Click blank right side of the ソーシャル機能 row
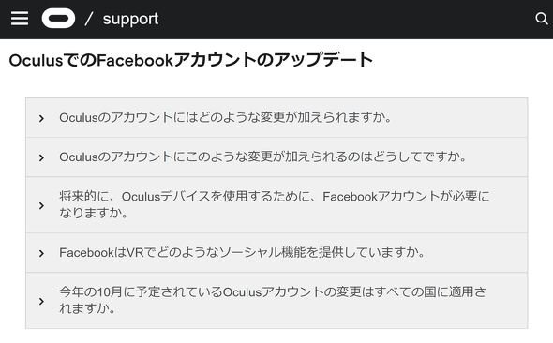Image resolution: width=553 pixels, height=343 pixels. point(476,253)
